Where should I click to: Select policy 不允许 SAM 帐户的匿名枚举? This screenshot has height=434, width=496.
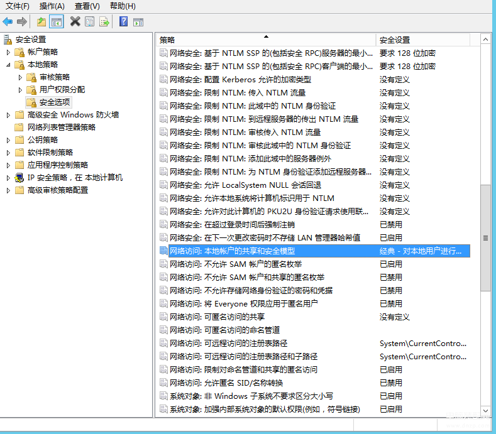(x=236, y=264)
